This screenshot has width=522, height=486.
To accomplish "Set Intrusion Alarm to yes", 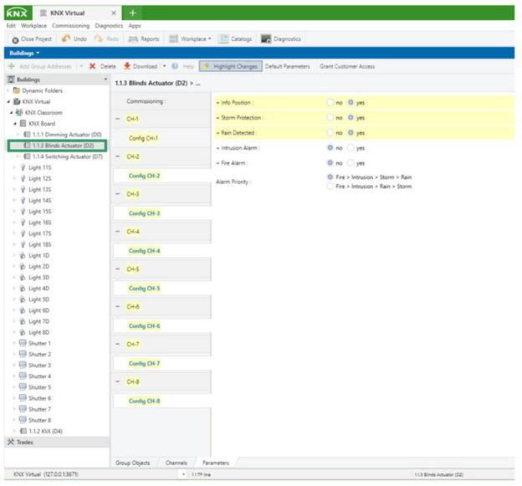I will coord(351,148).
